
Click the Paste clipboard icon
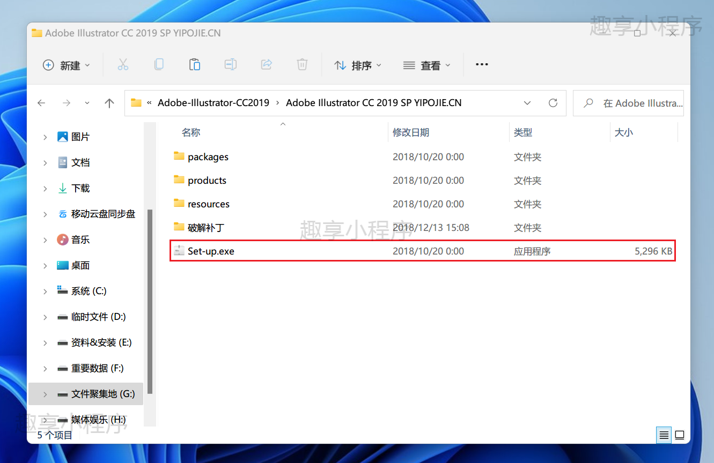point(195,65)
